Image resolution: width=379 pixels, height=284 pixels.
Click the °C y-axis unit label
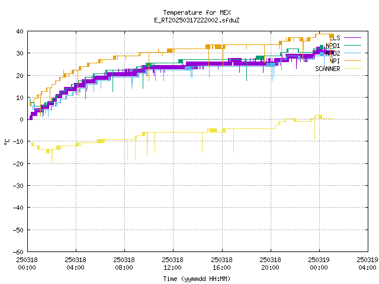pyautogui.click(x=7, y=142)
